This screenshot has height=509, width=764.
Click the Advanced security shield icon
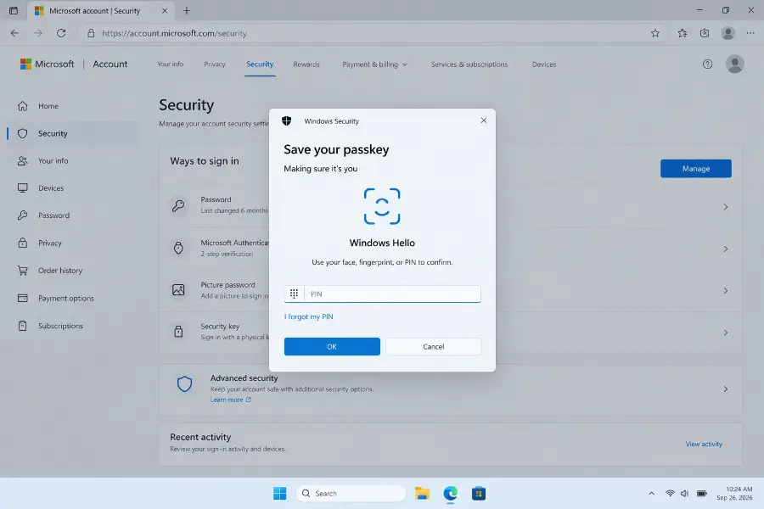click(x=185, y=383)
